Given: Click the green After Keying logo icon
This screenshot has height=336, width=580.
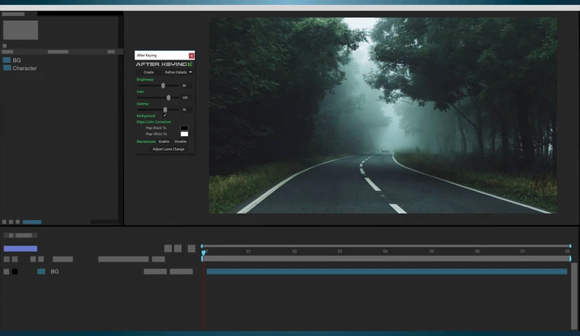Looking at the screenshot, I should [190, 64].
